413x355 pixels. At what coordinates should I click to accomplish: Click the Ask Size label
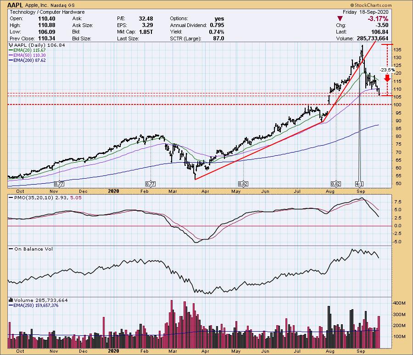(x=83, y=25)
